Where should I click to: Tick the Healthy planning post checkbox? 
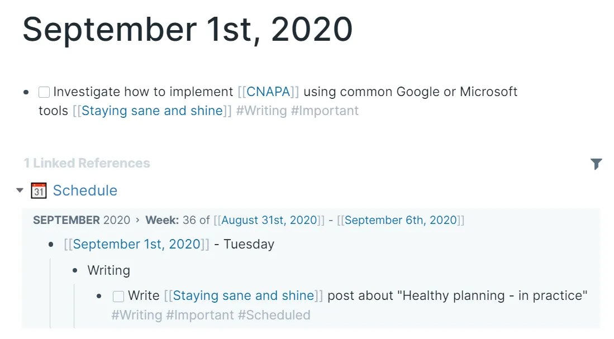pos(118,296)
